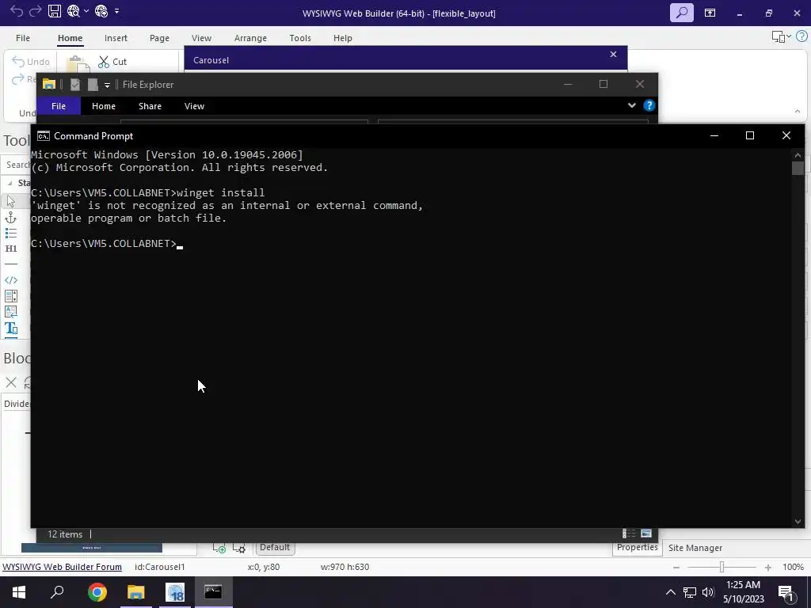Click the properties checkmark icon in File Explorer
Viewport: 811px width, 608px height.
tap(75, 84)
